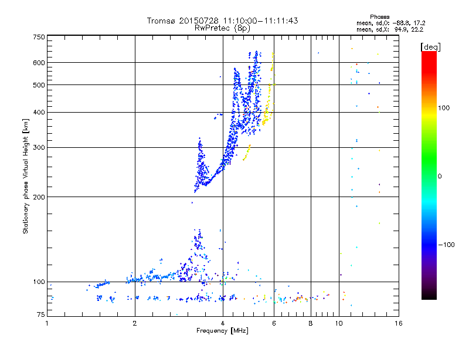
Task: Click the x-axis tick label '1'
Action: pos(47,323)
